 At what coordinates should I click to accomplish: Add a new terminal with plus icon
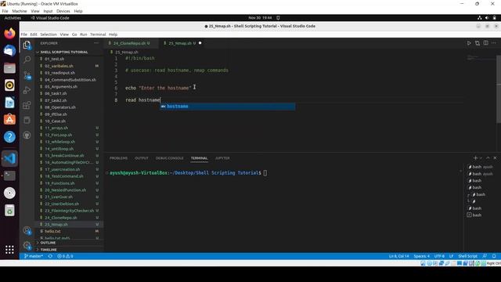tap(475, 158)
